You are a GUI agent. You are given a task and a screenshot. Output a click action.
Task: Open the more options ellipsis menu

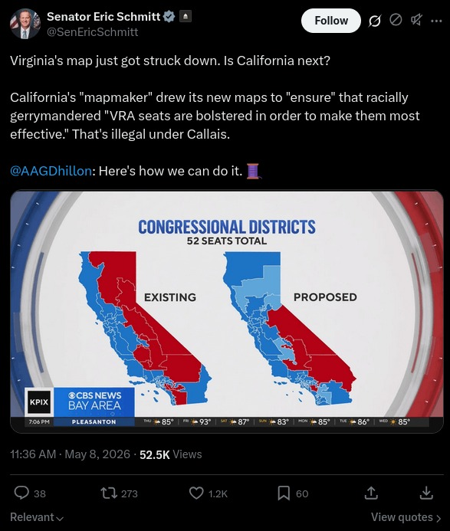tap(436, 21)
